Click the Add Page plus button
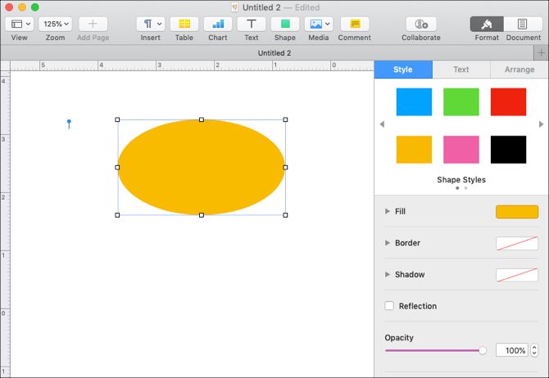Viewport: 549px width, 378px height. click(x=93, y=24)
